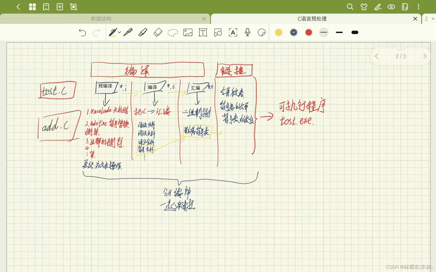Viewport: 436px width, 272px height.
Task: Click the 编译 text box label
Action: coord(152,87)
